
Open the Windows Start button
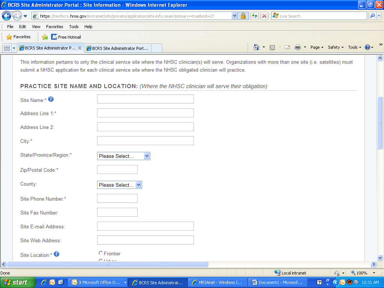(18, 282)
